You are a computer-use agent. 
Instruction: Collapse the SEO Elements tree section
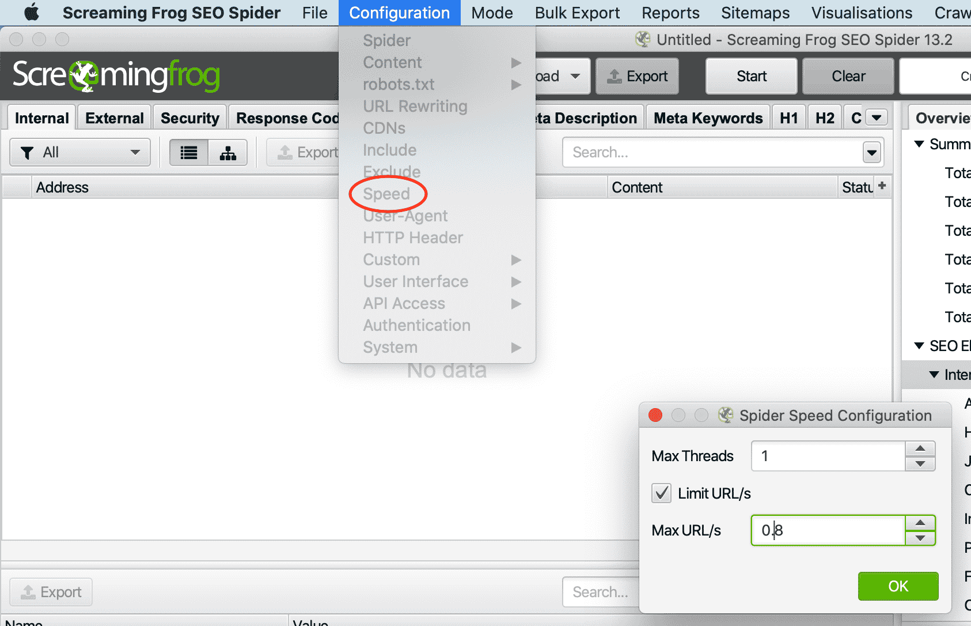(x=919, y=345)
